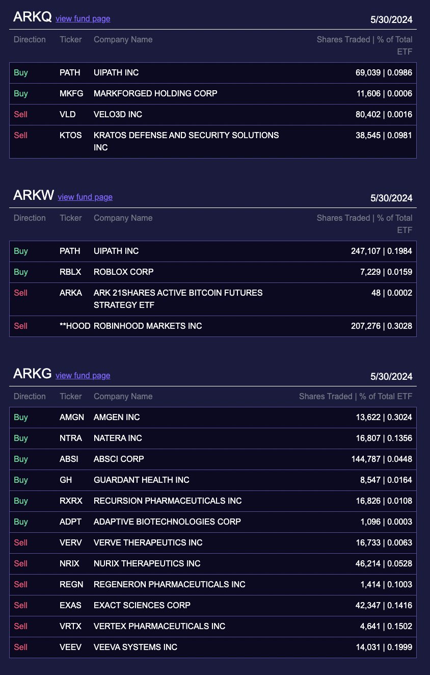This screenshot has width=430, height=675.
Task: Click the VELO3D INC sell row
Action: click(213, 115)
